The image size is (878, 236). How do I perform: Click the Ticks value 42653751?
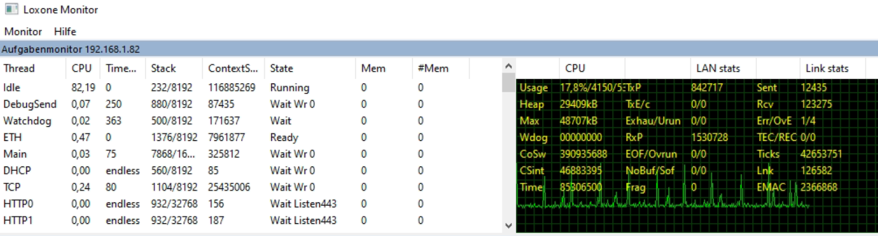[821, 154]
